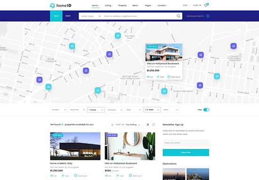Open the Property menu
This screenshot has height=180, width=259.
[123, 6]
